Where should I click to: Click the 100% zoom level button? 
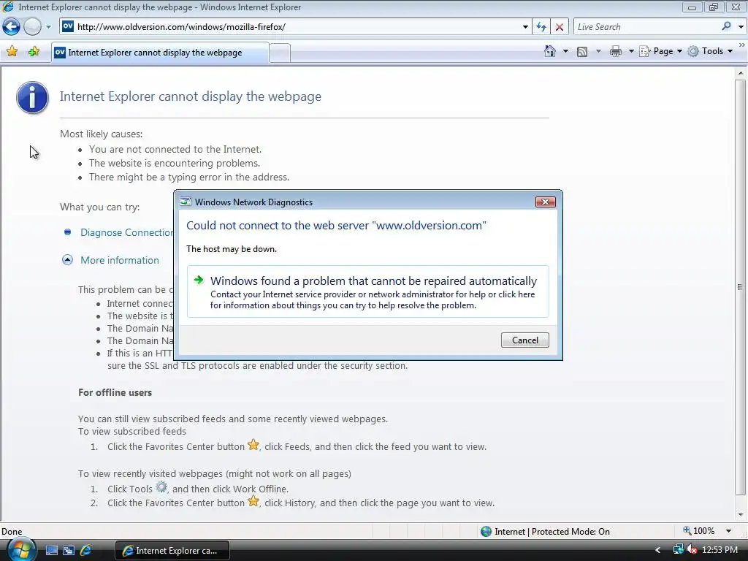coord(699,531)
